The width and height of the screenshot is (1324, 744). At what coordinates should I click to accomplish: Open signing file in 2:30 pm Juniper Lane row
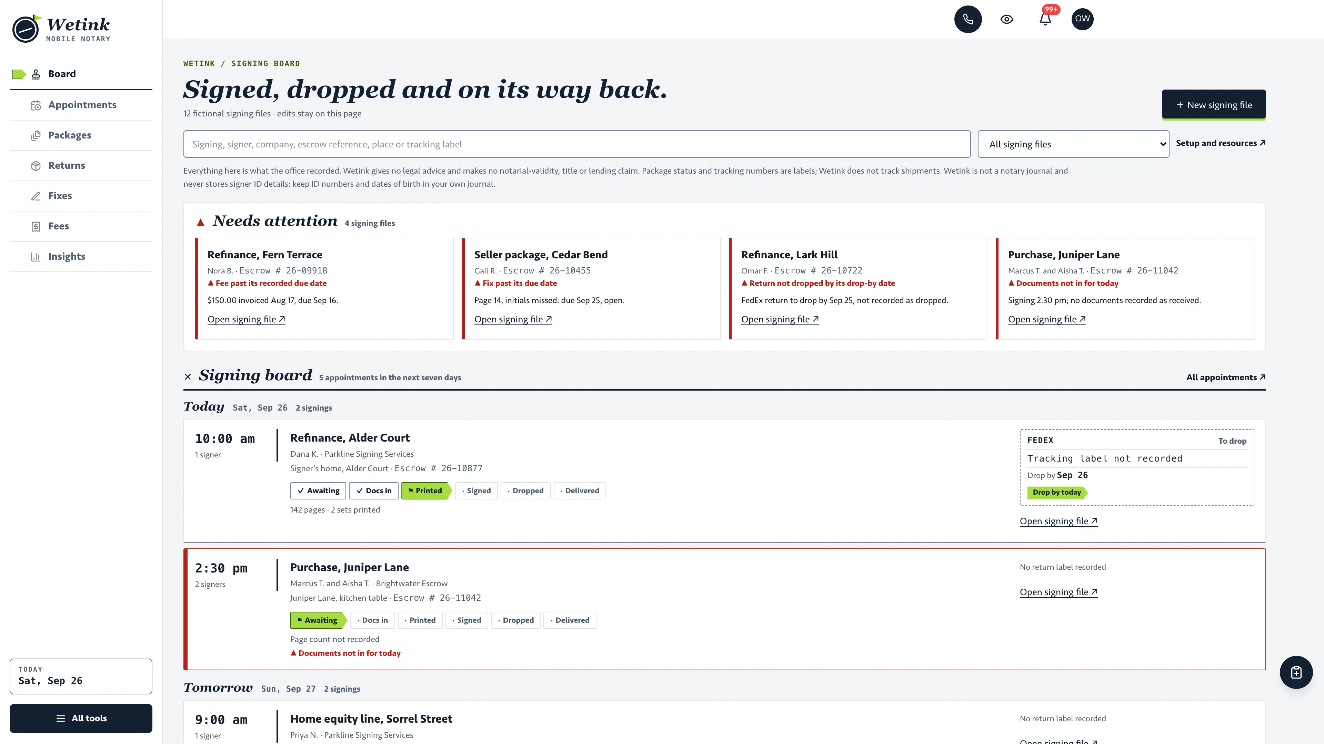(1058, 592)
